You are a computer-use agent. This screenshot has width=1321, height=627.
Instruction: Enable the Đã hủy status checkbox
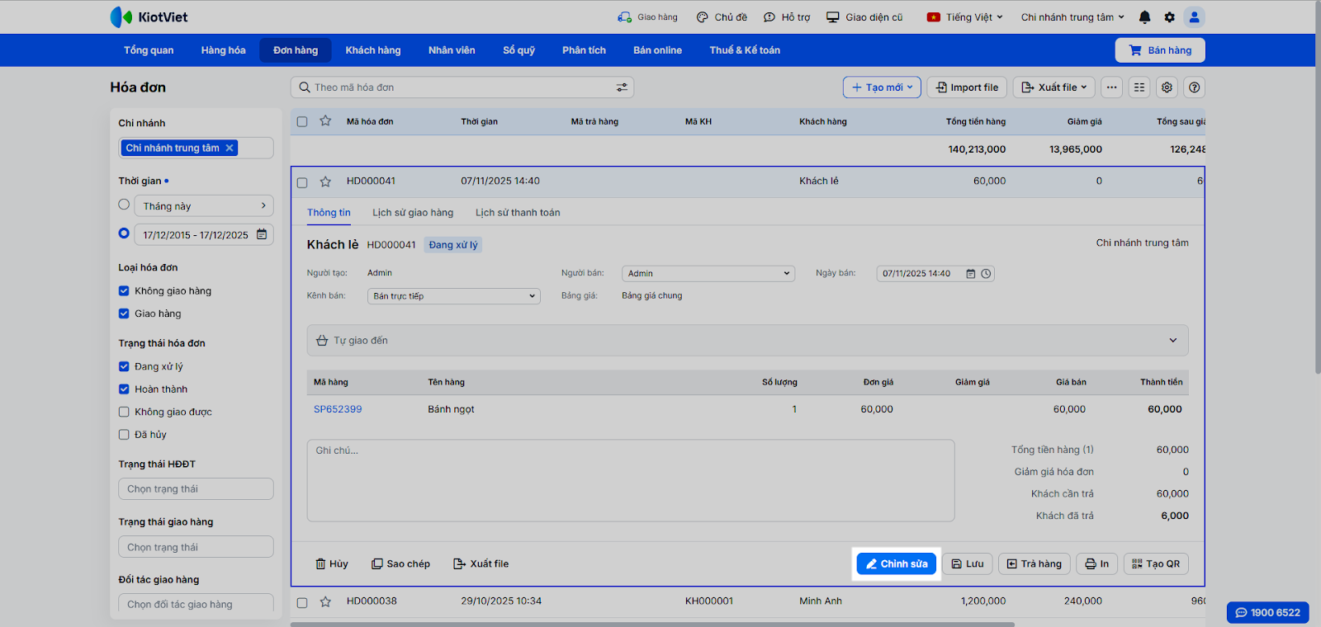(124, 435)
